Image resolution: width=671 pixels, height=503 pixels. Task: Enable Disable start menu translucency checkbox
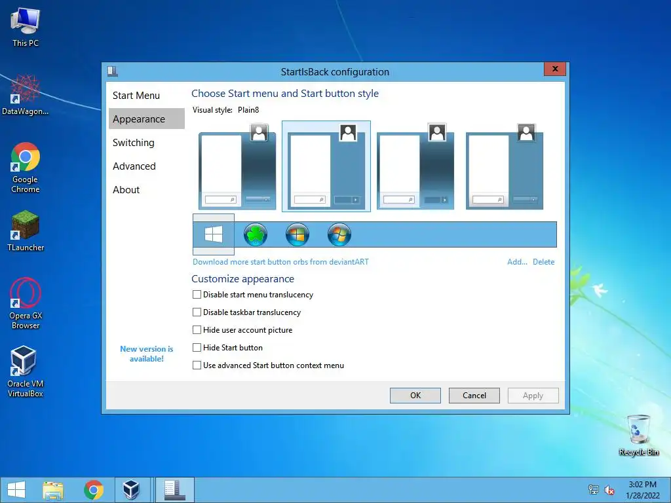click(197, 295)
